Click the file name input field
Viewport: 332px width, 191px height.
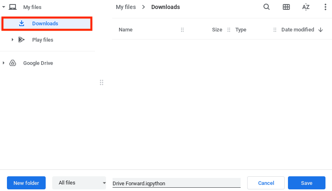point(176,183)
